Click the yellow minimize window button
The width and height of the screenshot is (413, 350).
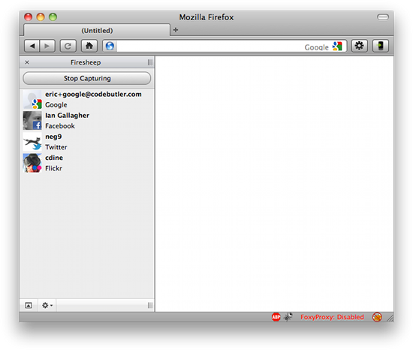(x=41, y=17)
